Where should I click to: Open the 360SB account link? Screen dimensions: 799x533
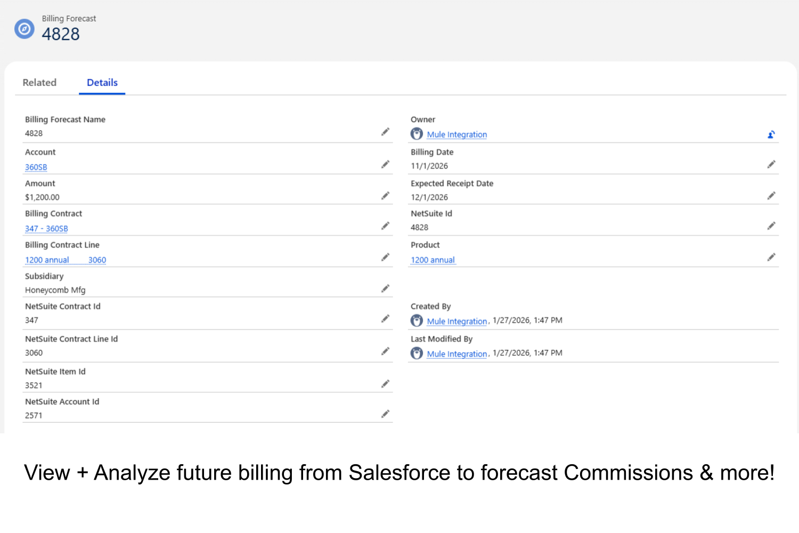36,167
